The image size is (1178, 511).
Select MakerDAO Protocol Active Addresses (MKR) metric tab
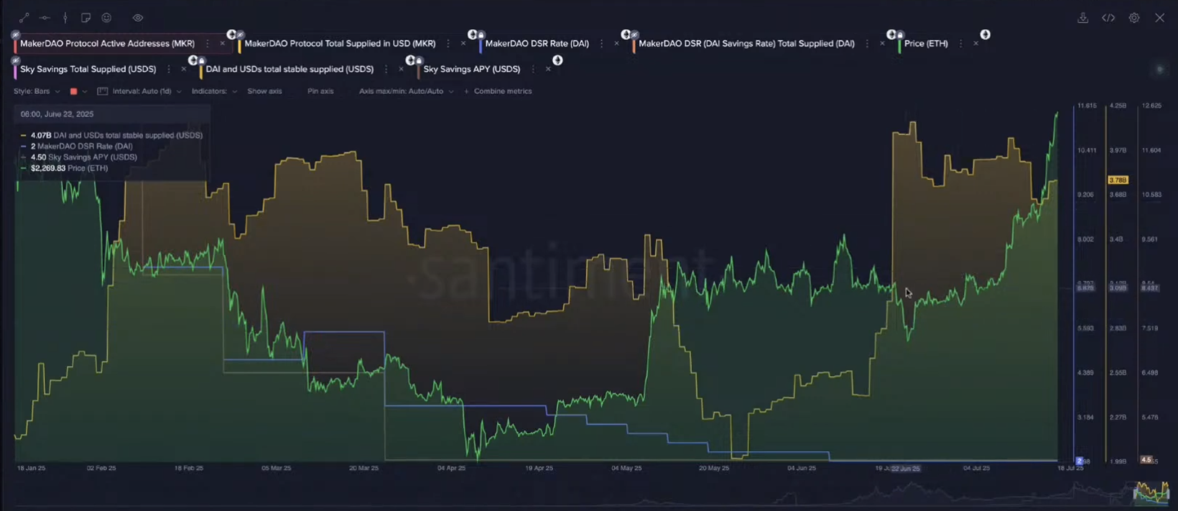(107, 44)
